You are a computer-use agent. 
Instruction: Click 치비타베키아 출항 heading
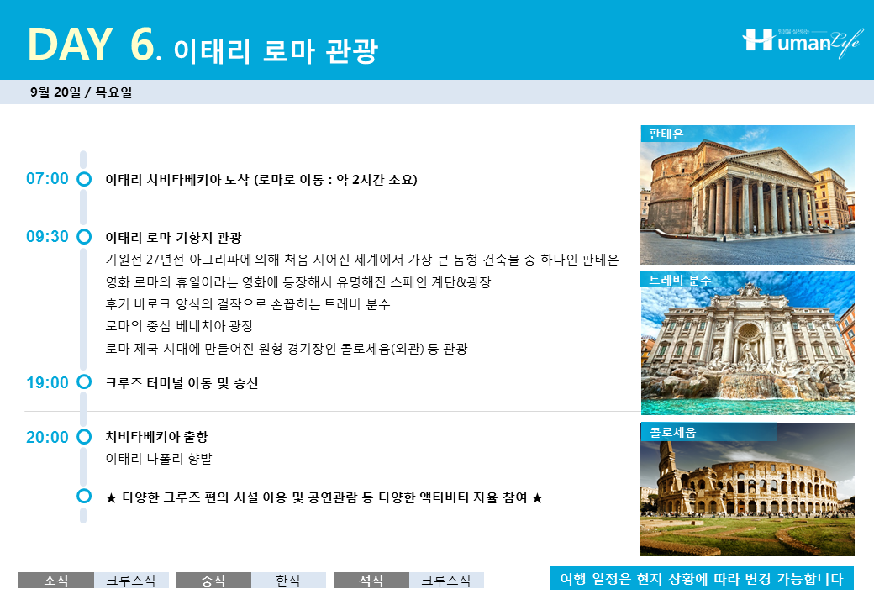pos(156,437)
